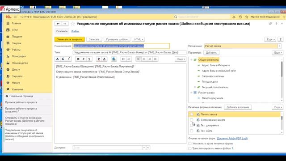
Task: Align text right
Action: coord(150,59)
